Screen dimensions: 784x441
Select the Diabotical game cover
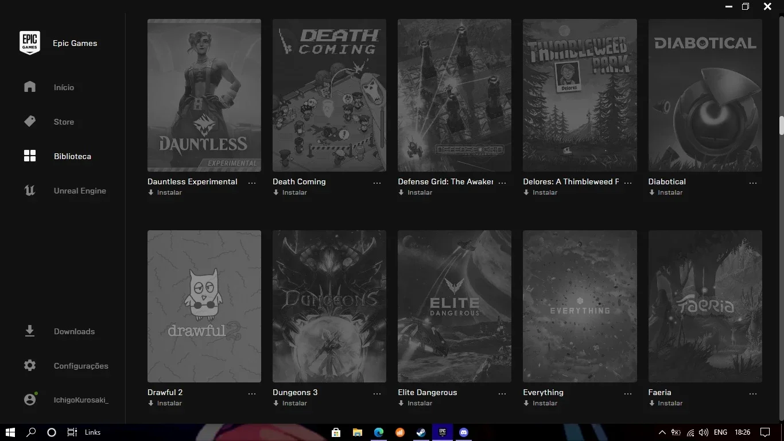click(x=705, y=95)
